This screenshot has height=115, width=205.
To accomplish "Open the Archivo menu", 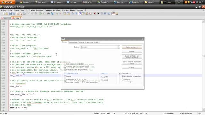I will 4,10.
